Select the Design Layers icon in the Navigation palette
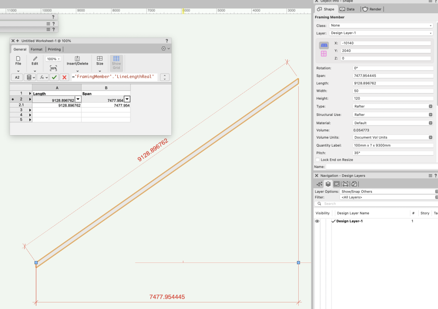Viewport: 438px width, 309px height. 328,183
